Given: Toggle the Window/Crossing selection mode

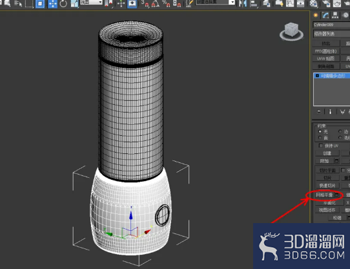Looking at the screenshot, I should pos(40,3).
